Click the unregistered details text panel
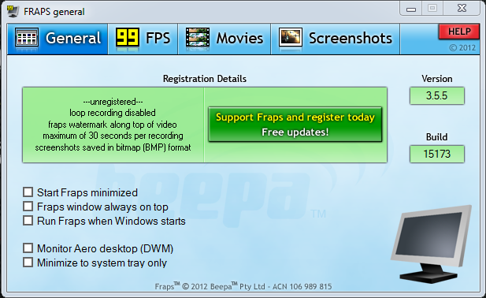Image resolution: width=486 pixels, height=298 pixels. click(113, 125)
